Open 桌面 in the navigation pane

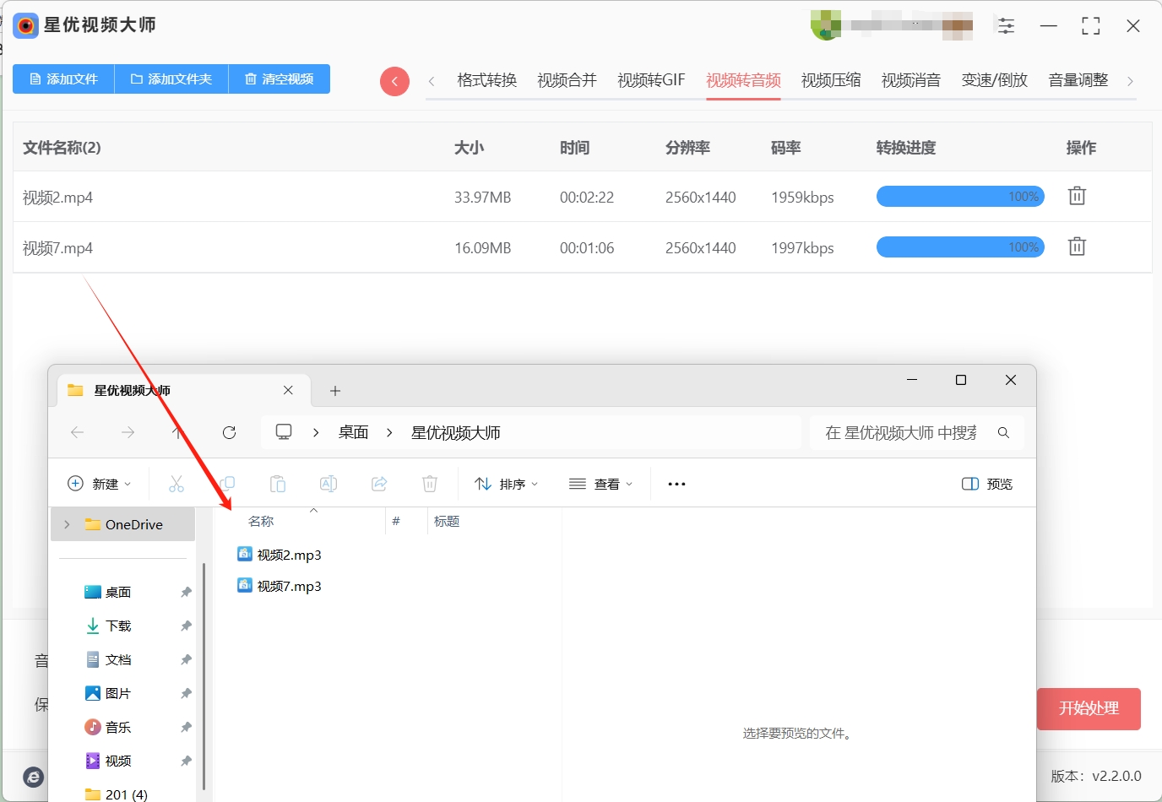pyautogui.click(x=118, y=592)
